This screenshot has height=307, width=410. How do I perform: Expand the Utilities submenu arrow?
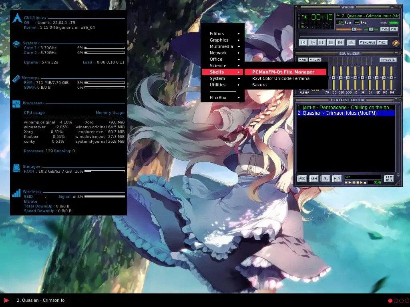click(x=239, y=85)
